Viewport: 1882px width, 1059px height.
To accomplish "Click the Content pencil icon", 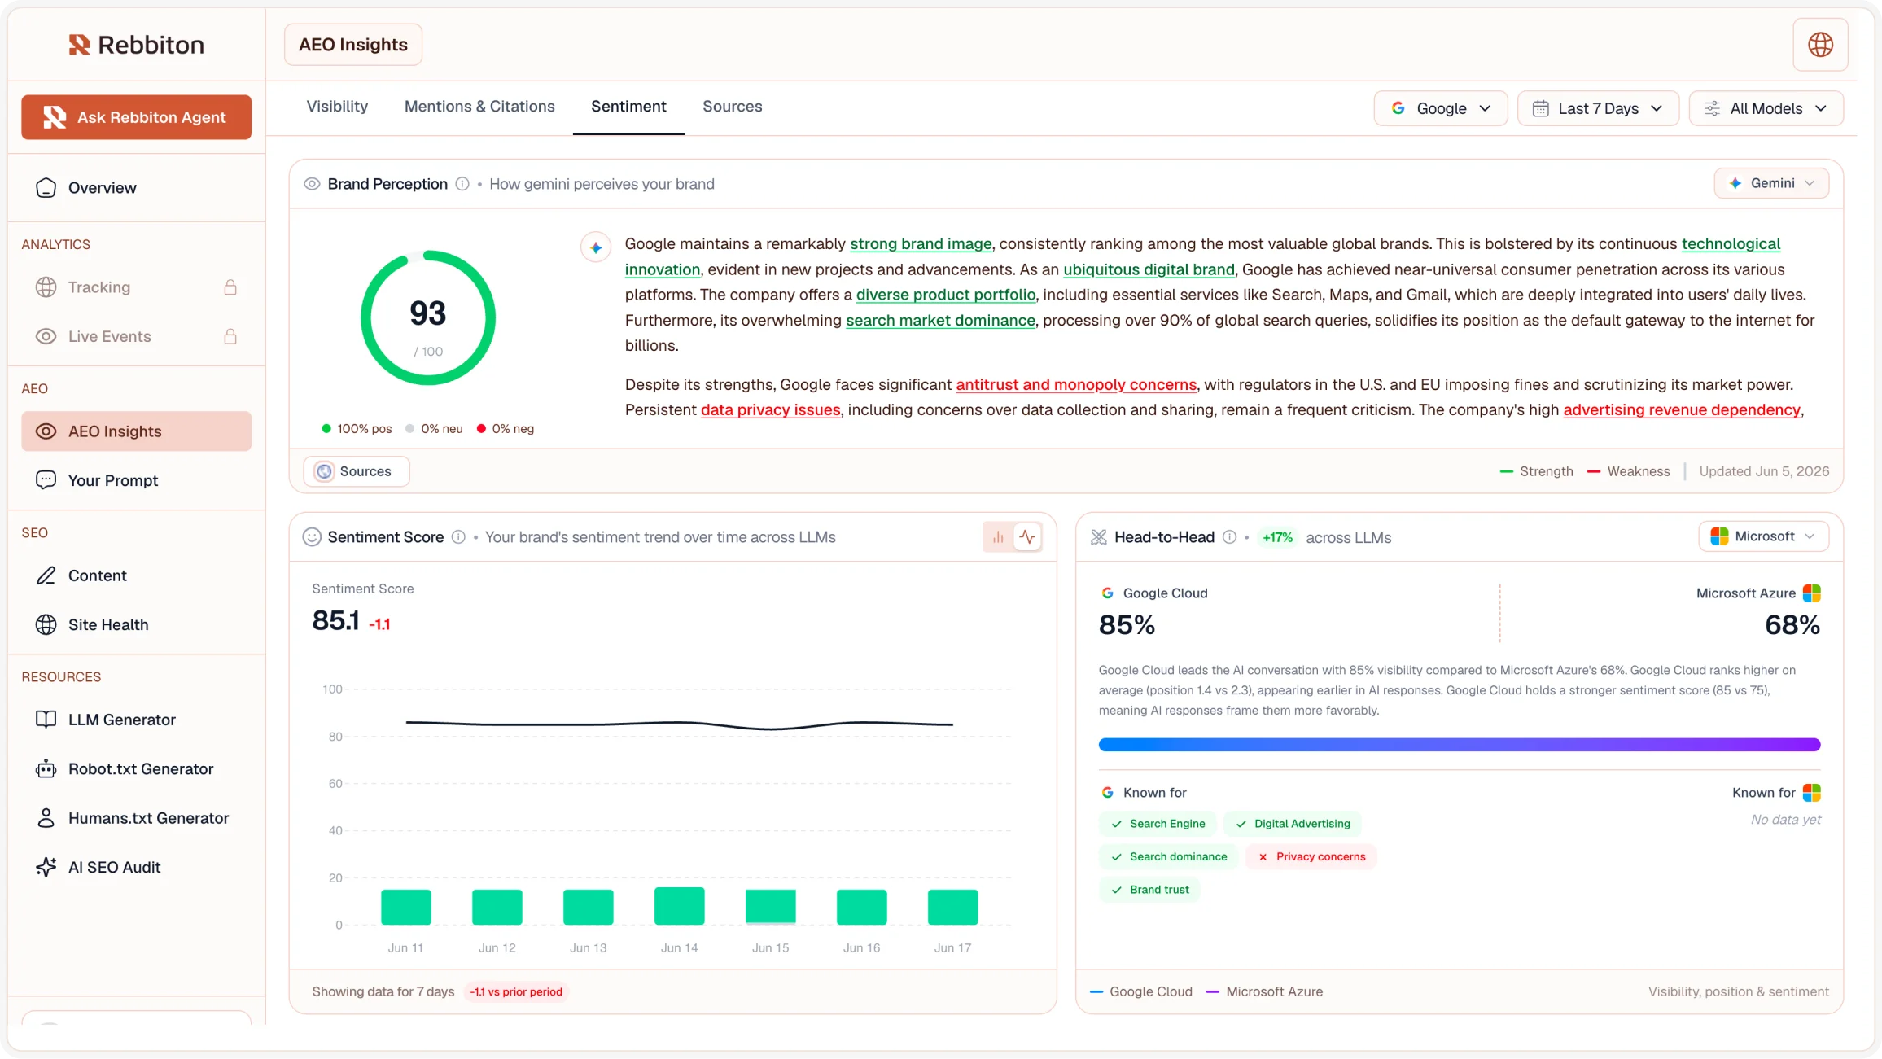I will (x=46, y=575).
